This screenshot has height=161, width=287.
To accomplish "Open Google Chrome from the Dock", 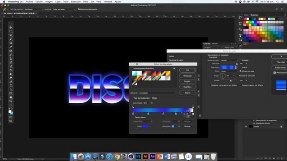I will click(x=117, y=157).
